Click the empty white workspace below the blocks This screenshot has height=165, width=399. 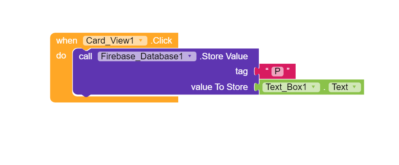(203, 133)
